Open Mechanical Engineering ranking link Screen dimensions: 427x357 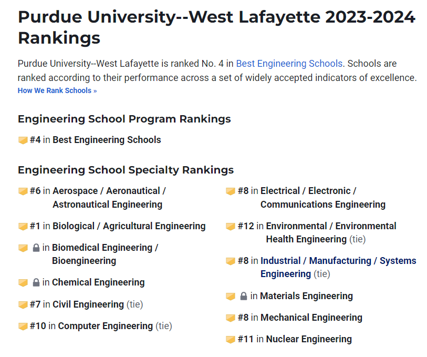coord(311,318)
